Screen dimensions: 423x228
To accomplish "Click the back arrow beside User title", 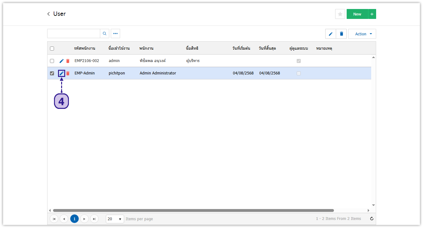I will click(48, 14).
